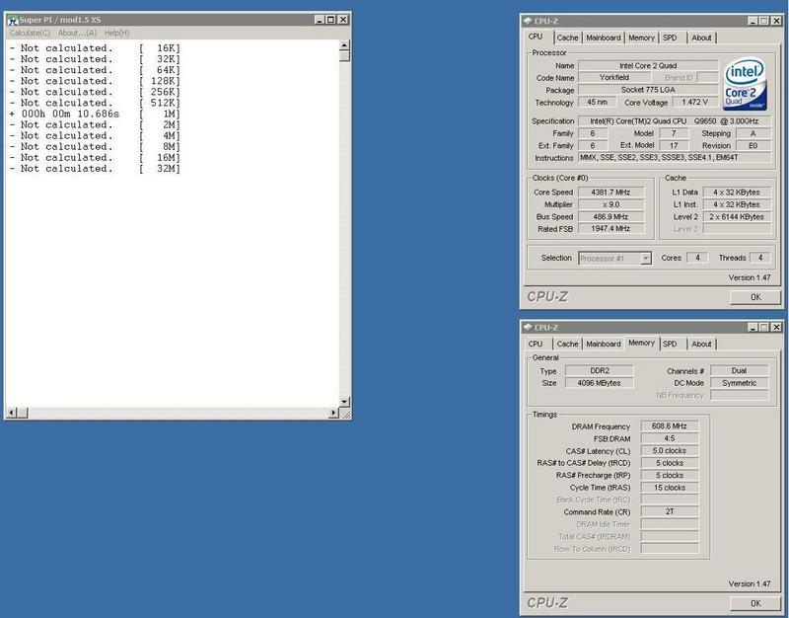The image size is (789, 618).
Task: Close the Super PI window
Action: 343,20
